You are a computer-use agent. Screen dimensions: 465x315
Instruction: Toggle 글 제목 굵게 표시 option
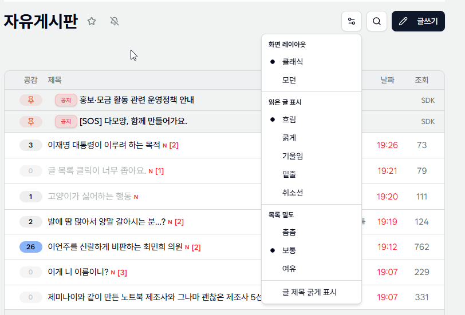point(312,292)
